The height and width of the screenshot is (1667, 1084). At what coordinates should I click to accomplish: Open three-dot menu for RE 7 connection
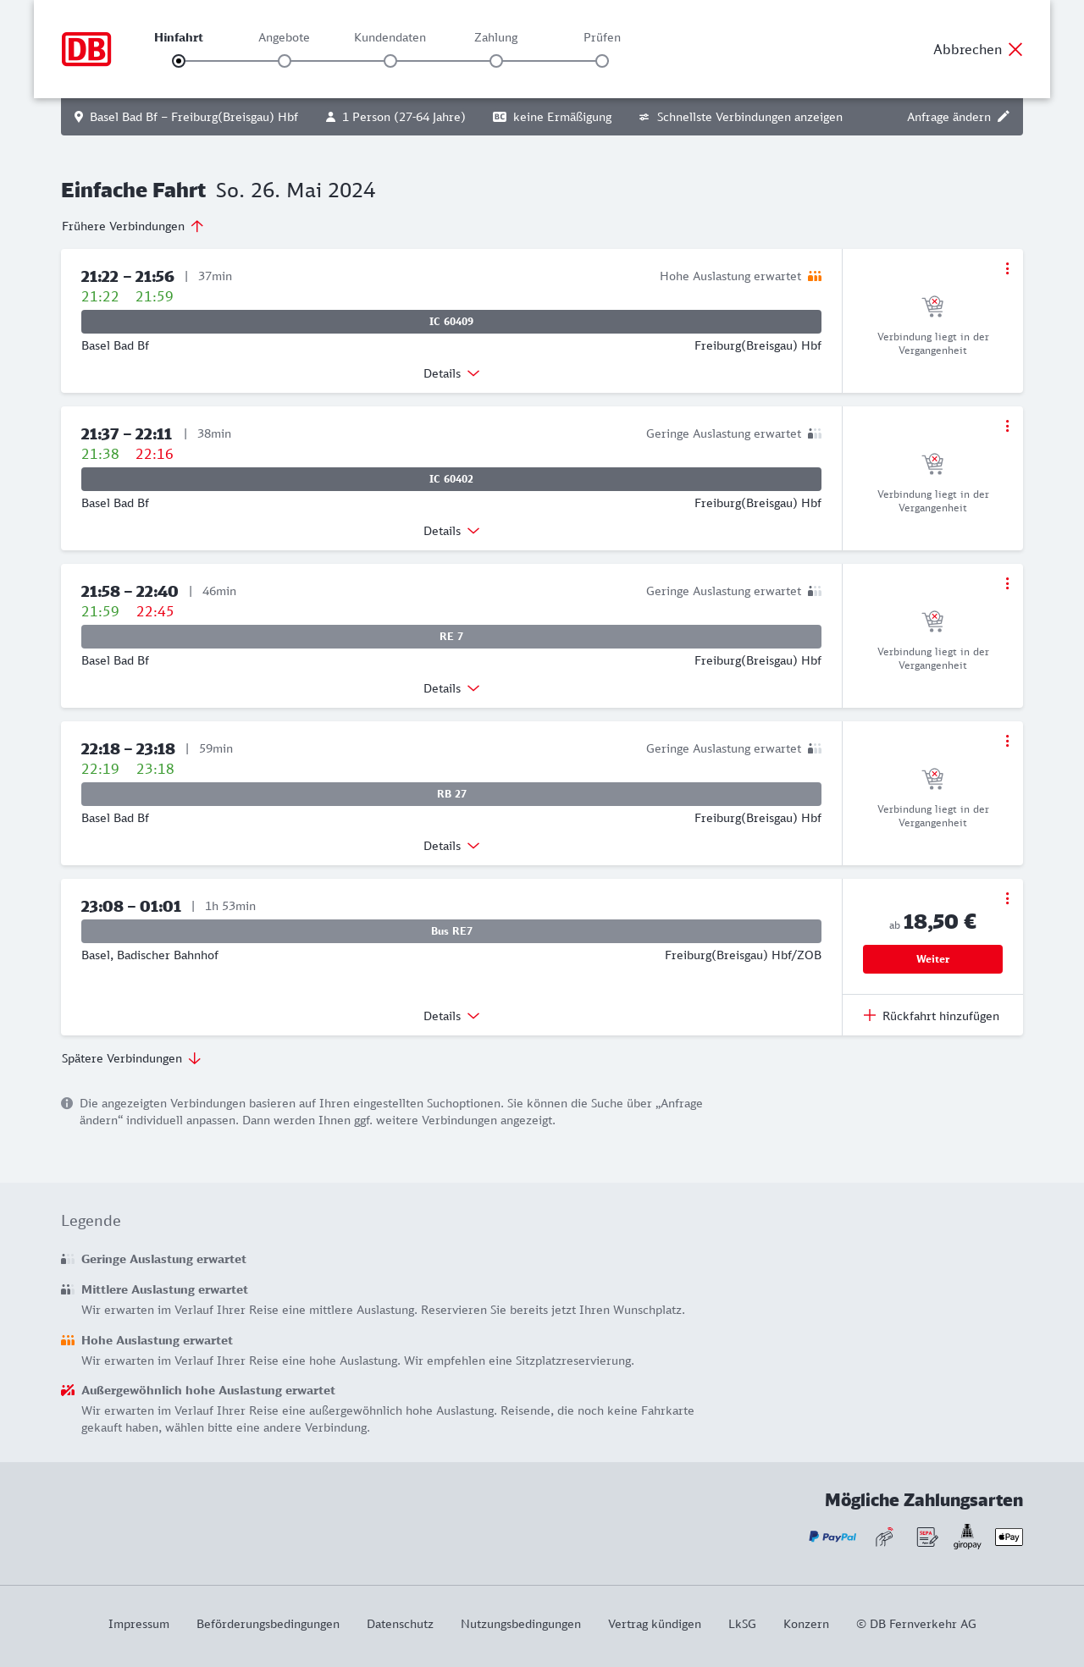pos(1007,583)
